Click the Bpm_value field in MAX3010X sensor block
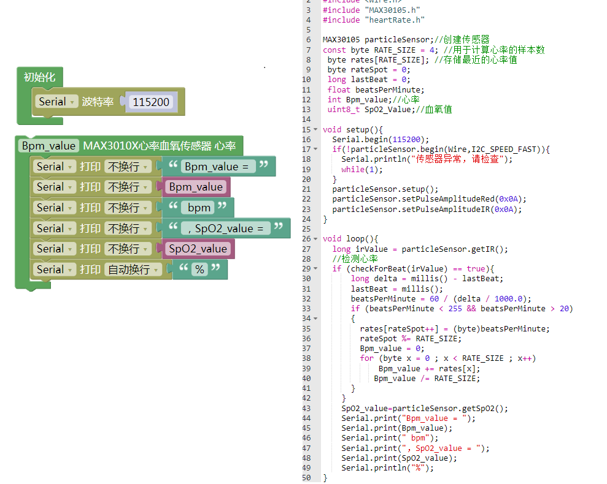The image size is (607, 484). (48, 146)
